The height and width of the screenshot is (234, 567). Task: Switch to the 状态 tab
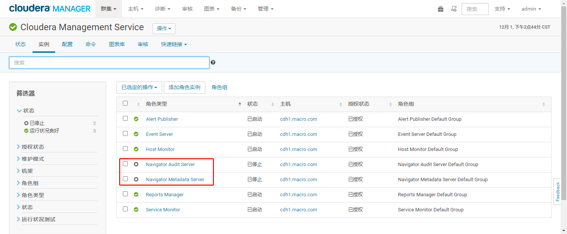point(20,44)
